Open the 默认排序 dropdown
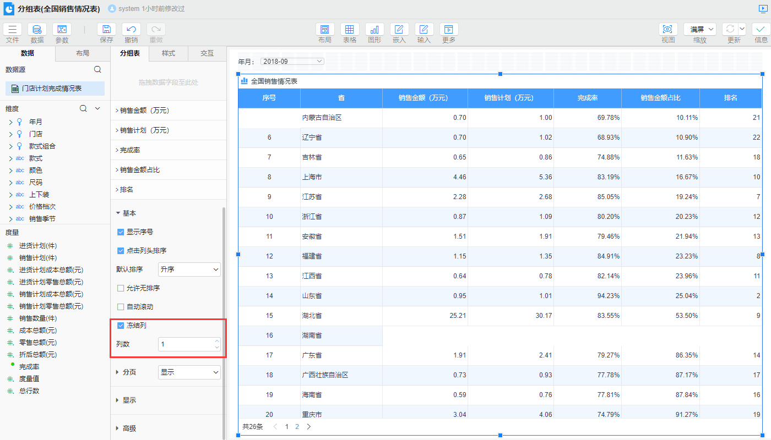 (x=189, y=269)
